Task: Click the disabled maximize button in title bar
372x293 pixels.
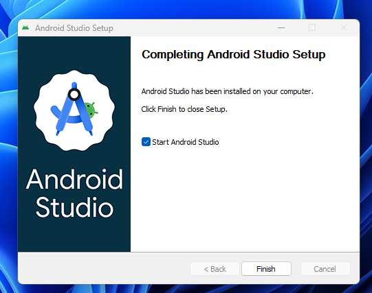Action: pos(312,27)
